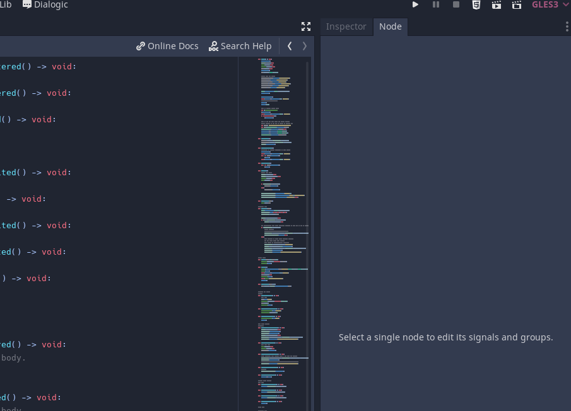
Task: Run the project in the browser via HTML5 icon
Action: point(476,4)
